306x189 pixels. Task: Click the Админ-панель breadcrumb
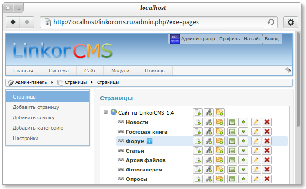(31, 82)
